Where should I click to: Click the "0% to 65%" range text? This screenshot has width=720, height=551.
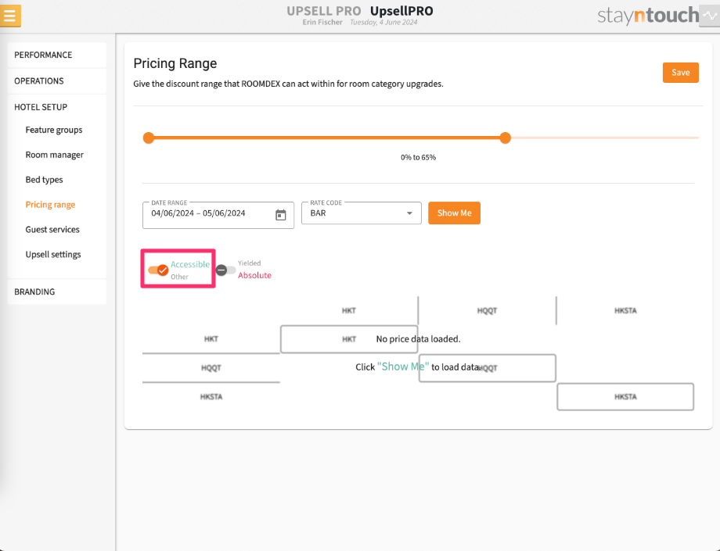coord(419,157)
